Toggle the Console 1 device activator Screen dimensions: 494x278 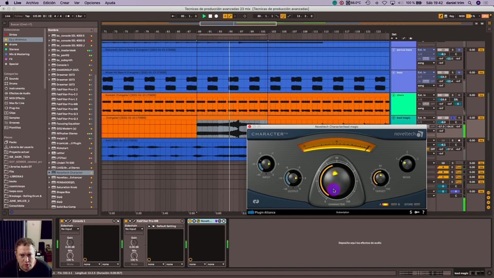coord(62,221)
